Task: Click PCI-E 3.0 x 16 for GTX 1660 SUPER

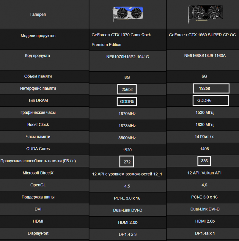Action: (x=204, y=197)
